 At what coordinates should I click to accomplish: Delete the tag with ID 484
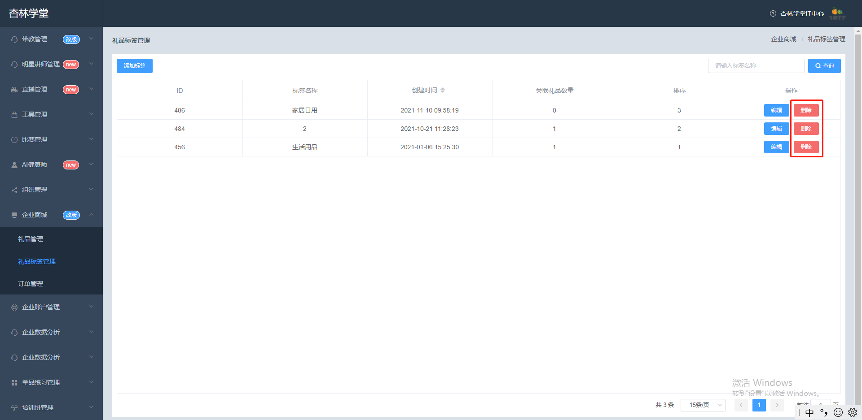[x=806, y=129]
